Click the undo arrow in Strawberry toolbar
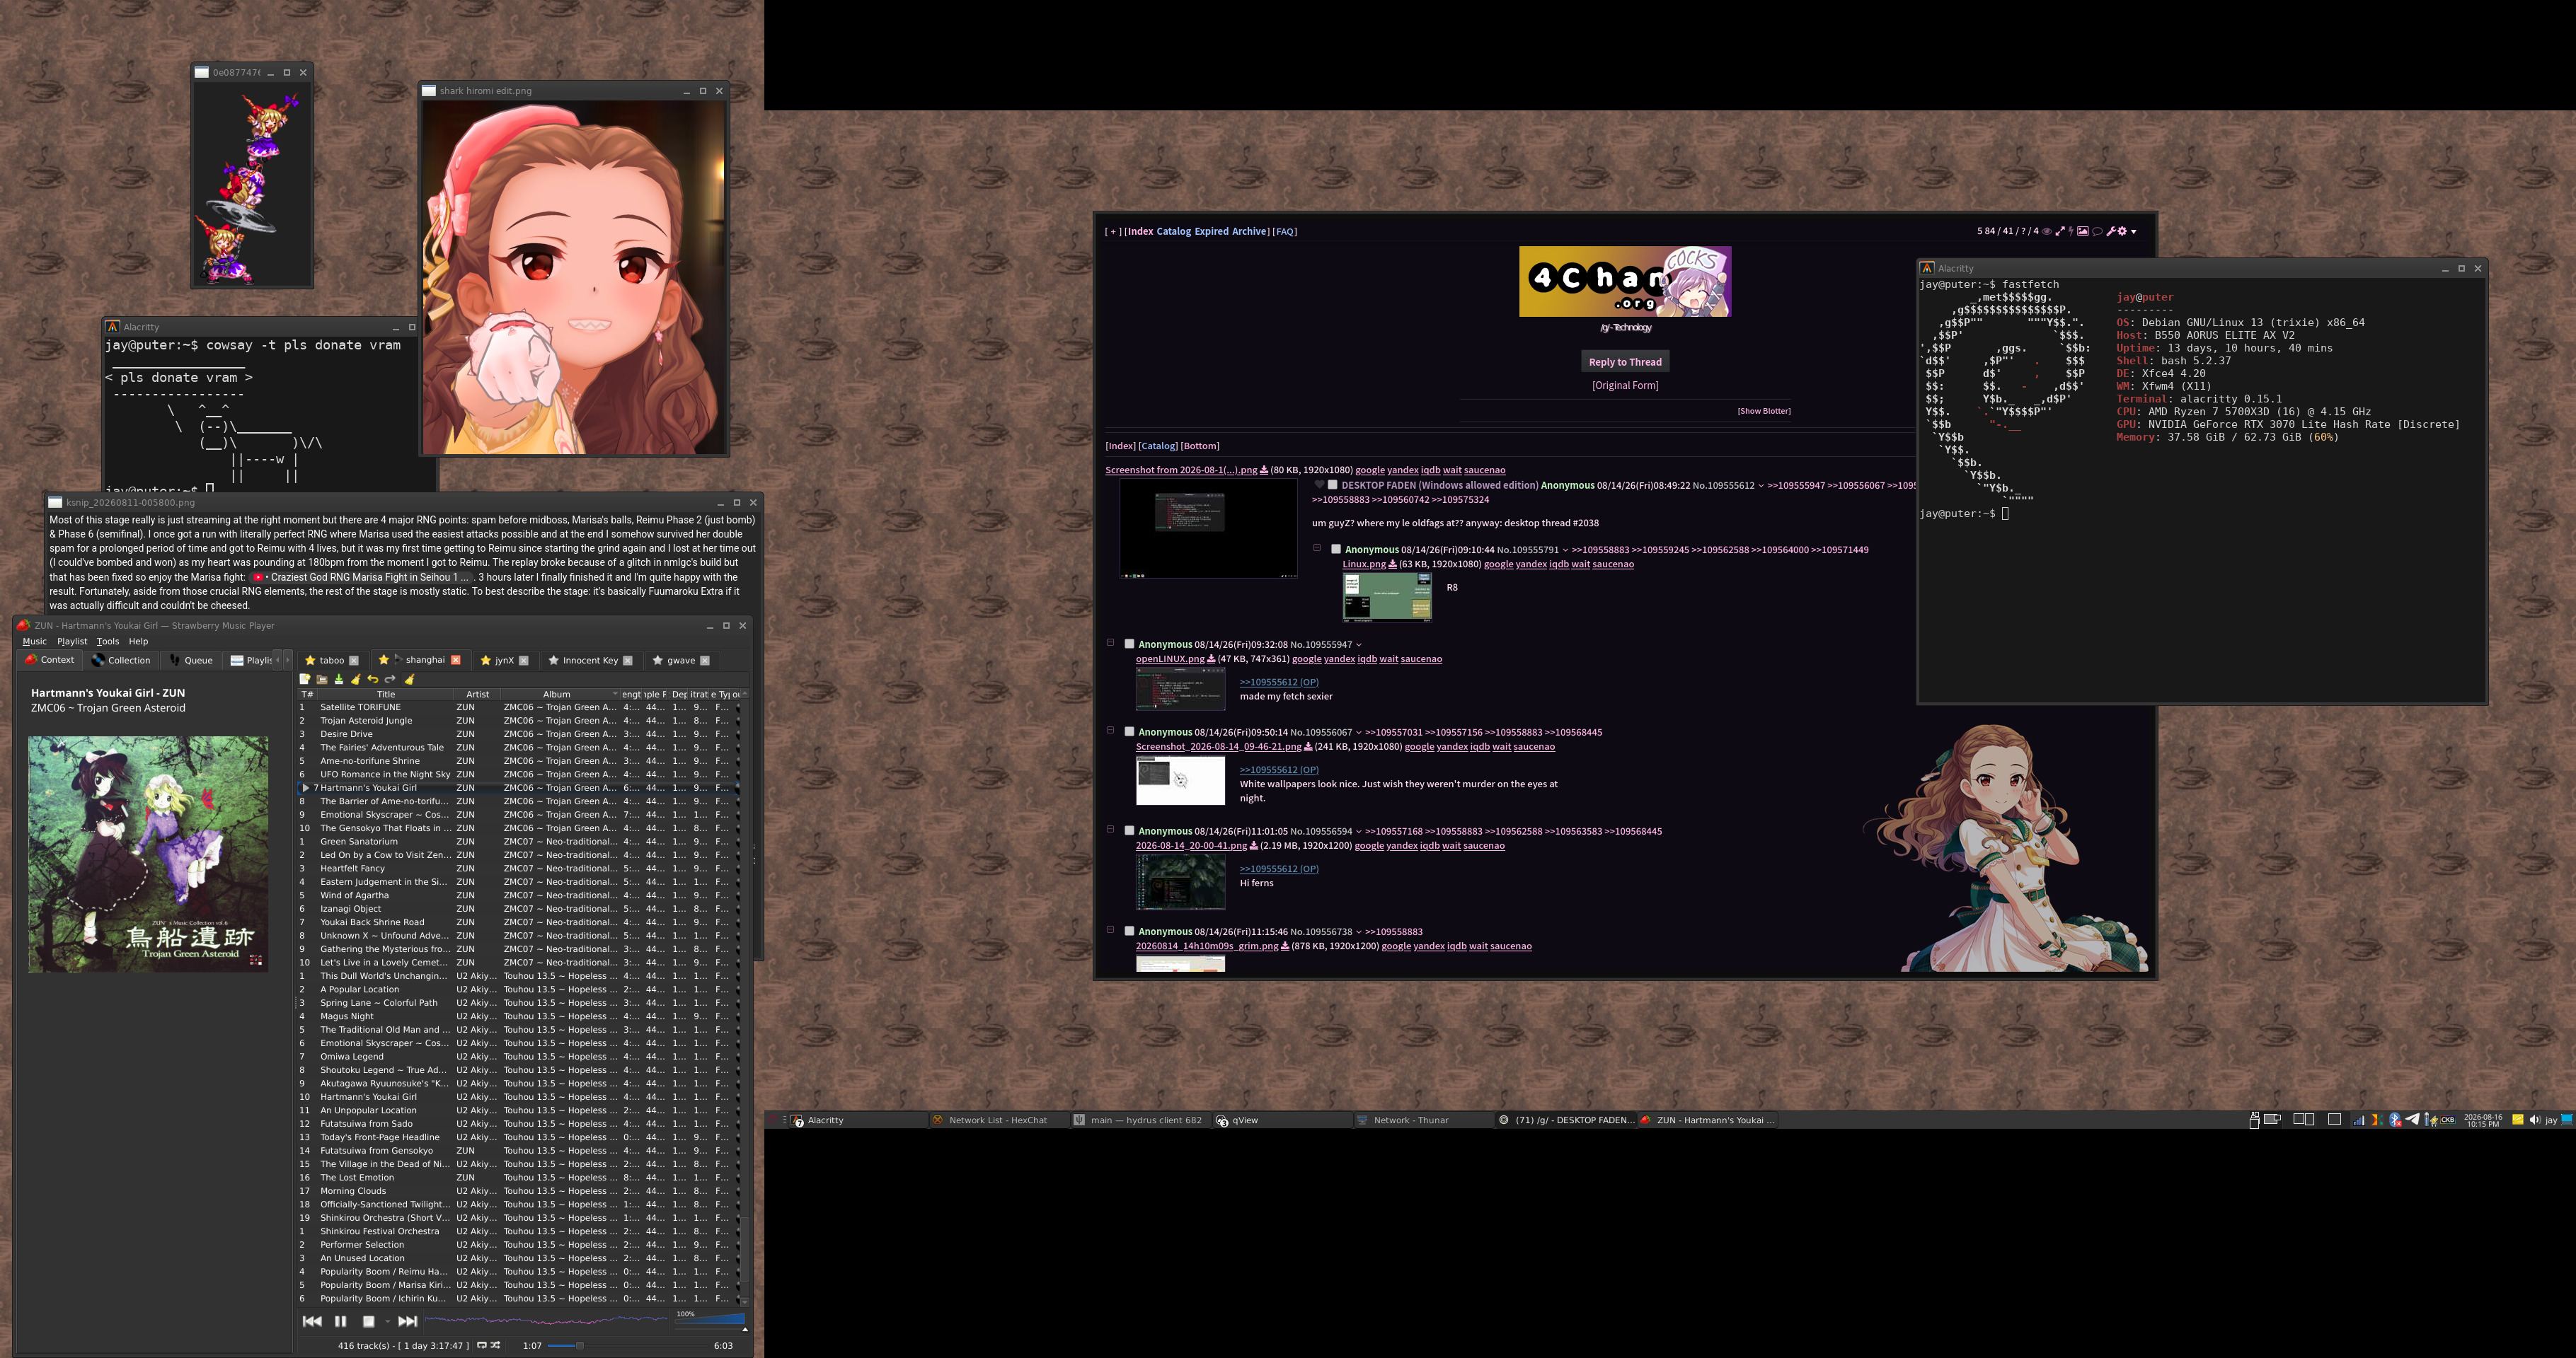Image resolution: width=2576 pixels, height=1358 pixels. pos(373,680)
